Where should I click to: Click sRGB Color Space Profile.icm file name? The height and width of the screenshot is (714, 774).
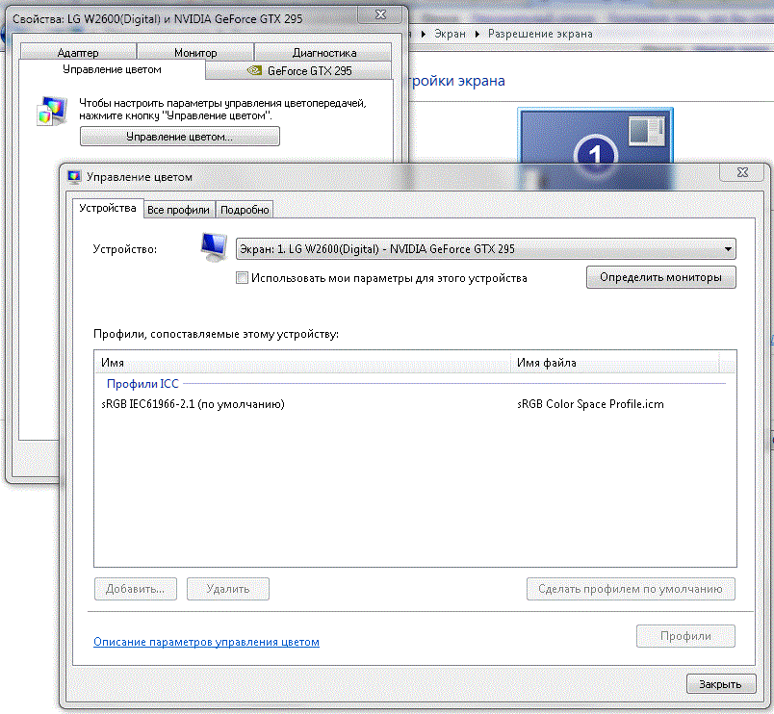[590, 404]
